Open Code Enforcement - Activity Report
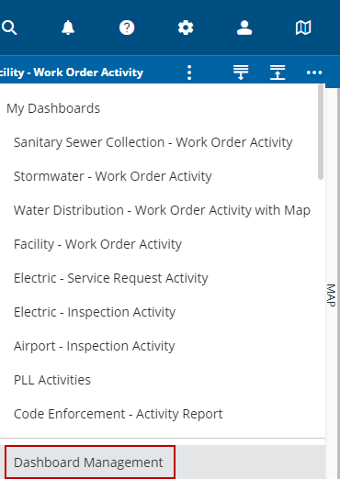 pyautogui.click(x=118, y=414)
